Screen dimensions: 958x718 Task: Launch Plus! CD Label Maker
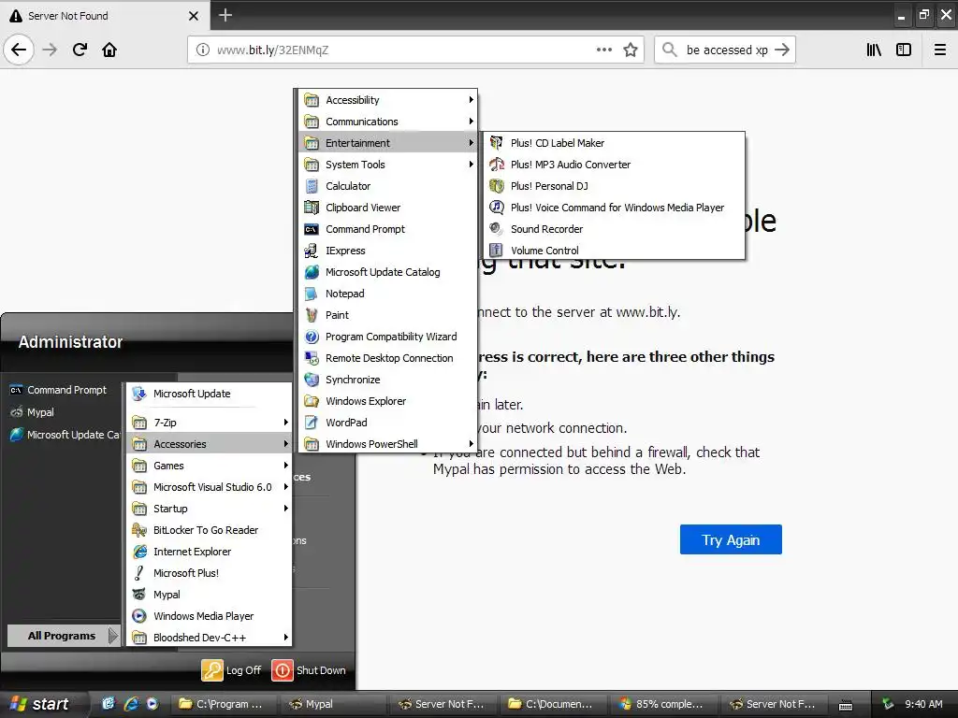click(x=614, y=143)
